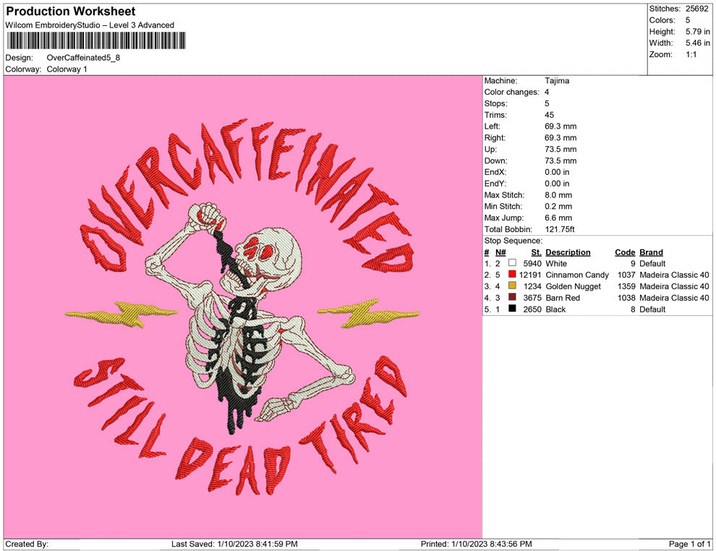Click the Golden Nugget color swatch
This screenshot has width=716, height=551.
coord(512,286)
